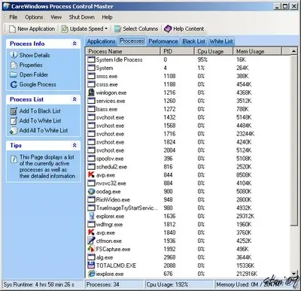Click the iexplore.exe browser icon

92,274
